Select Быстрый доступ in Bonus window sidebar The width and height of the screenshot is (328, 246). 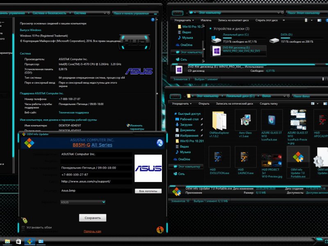(187, 114)
